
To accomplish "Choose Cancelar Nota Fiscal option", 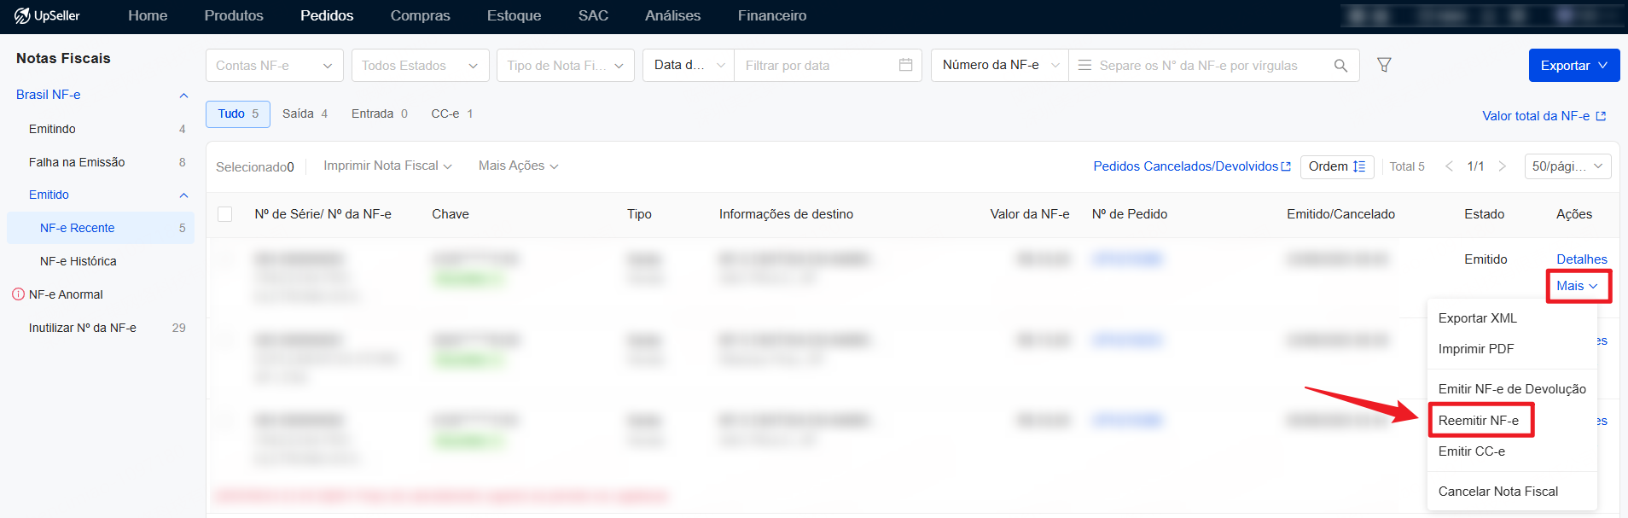I will [x=1498, y=492].
